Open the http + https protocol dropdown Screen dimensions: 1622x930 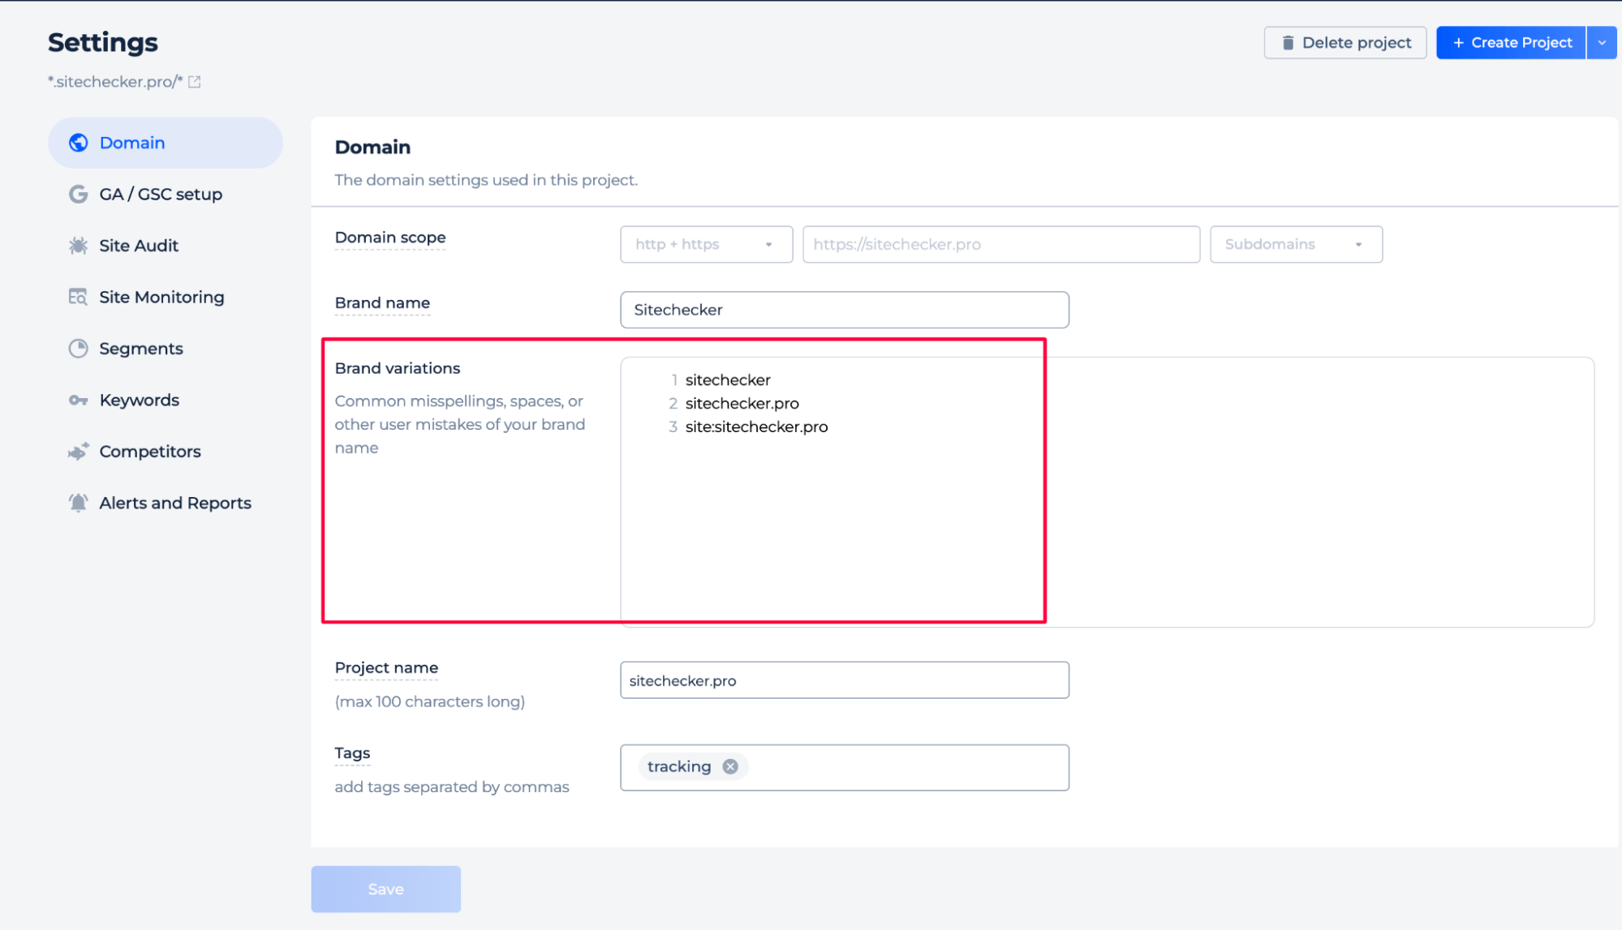coord(705,244)
